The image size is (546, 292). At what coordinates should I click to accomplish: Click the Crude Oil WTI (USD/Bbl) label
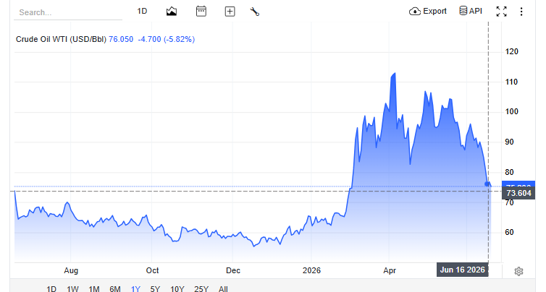pos(61,39)
